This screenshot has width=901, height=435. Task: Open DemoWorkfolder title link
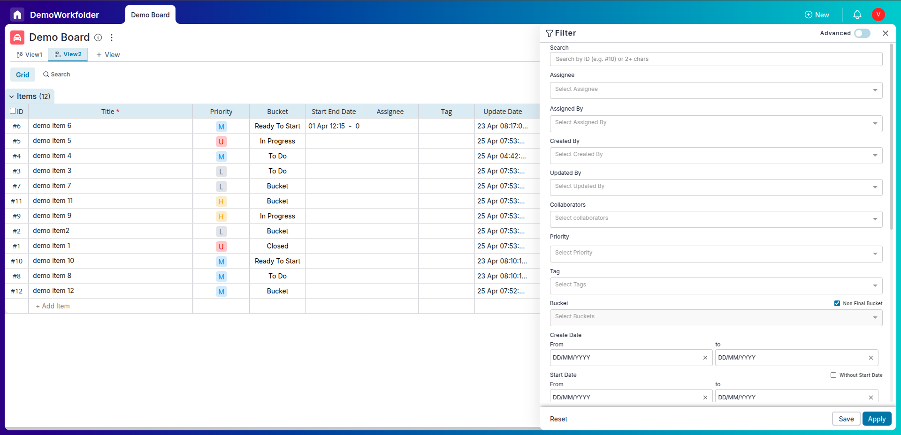64,15
